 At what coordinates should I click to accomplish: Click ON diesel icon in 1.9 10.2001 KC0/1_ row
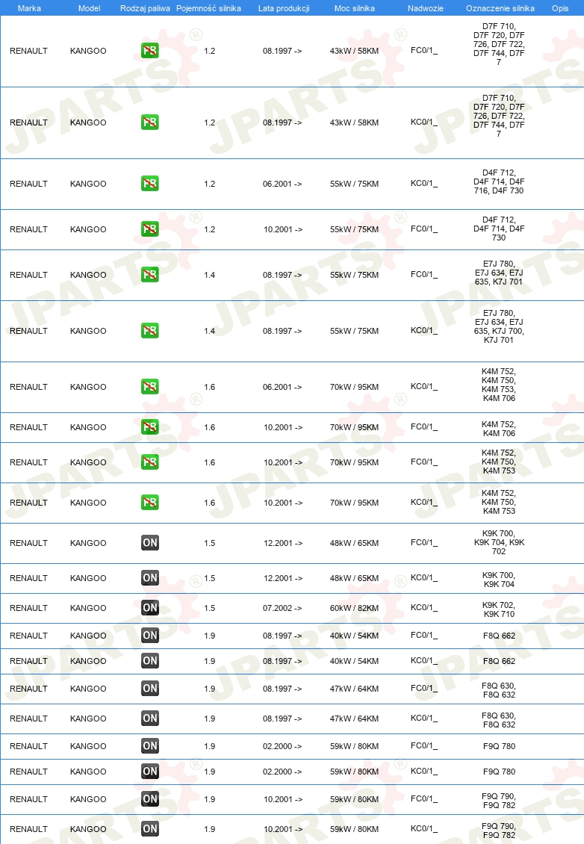coord(149,829)
